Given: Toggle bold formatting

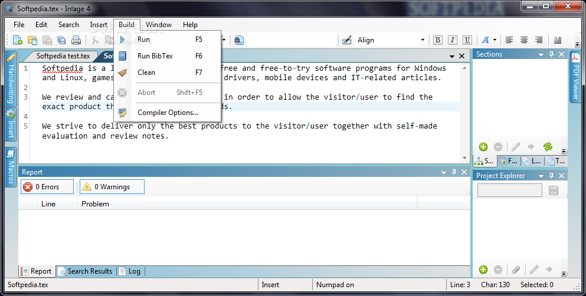Looking at the screenshot, I should [438, 40].
